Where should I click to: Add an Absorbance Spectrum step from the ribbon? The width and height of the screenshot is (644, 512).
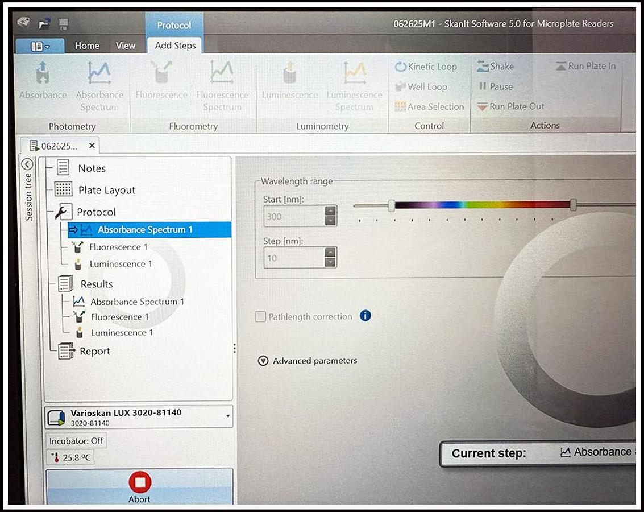pyautogui.click(x=99, y=74)
